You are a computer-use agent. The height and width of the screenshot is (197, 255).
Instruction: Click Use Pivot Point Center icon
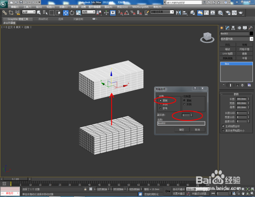click(x=99, y=13)
